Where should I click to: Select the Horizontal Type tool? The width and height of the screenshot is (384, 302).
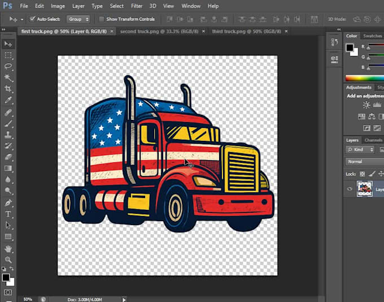(x=8, y=214)
